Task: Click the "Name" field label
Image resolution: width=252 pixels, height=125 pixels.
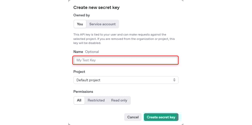Action: tap(78, 52)
